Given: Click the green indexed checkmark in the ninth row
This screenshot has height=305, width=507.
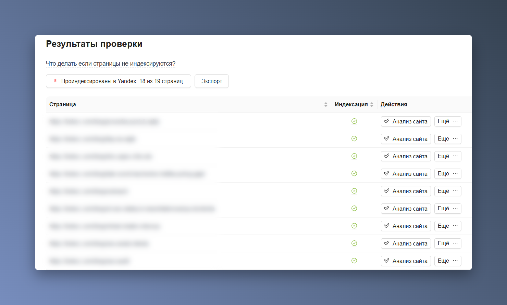Looking at the screenshot, I should coord(354,261).
